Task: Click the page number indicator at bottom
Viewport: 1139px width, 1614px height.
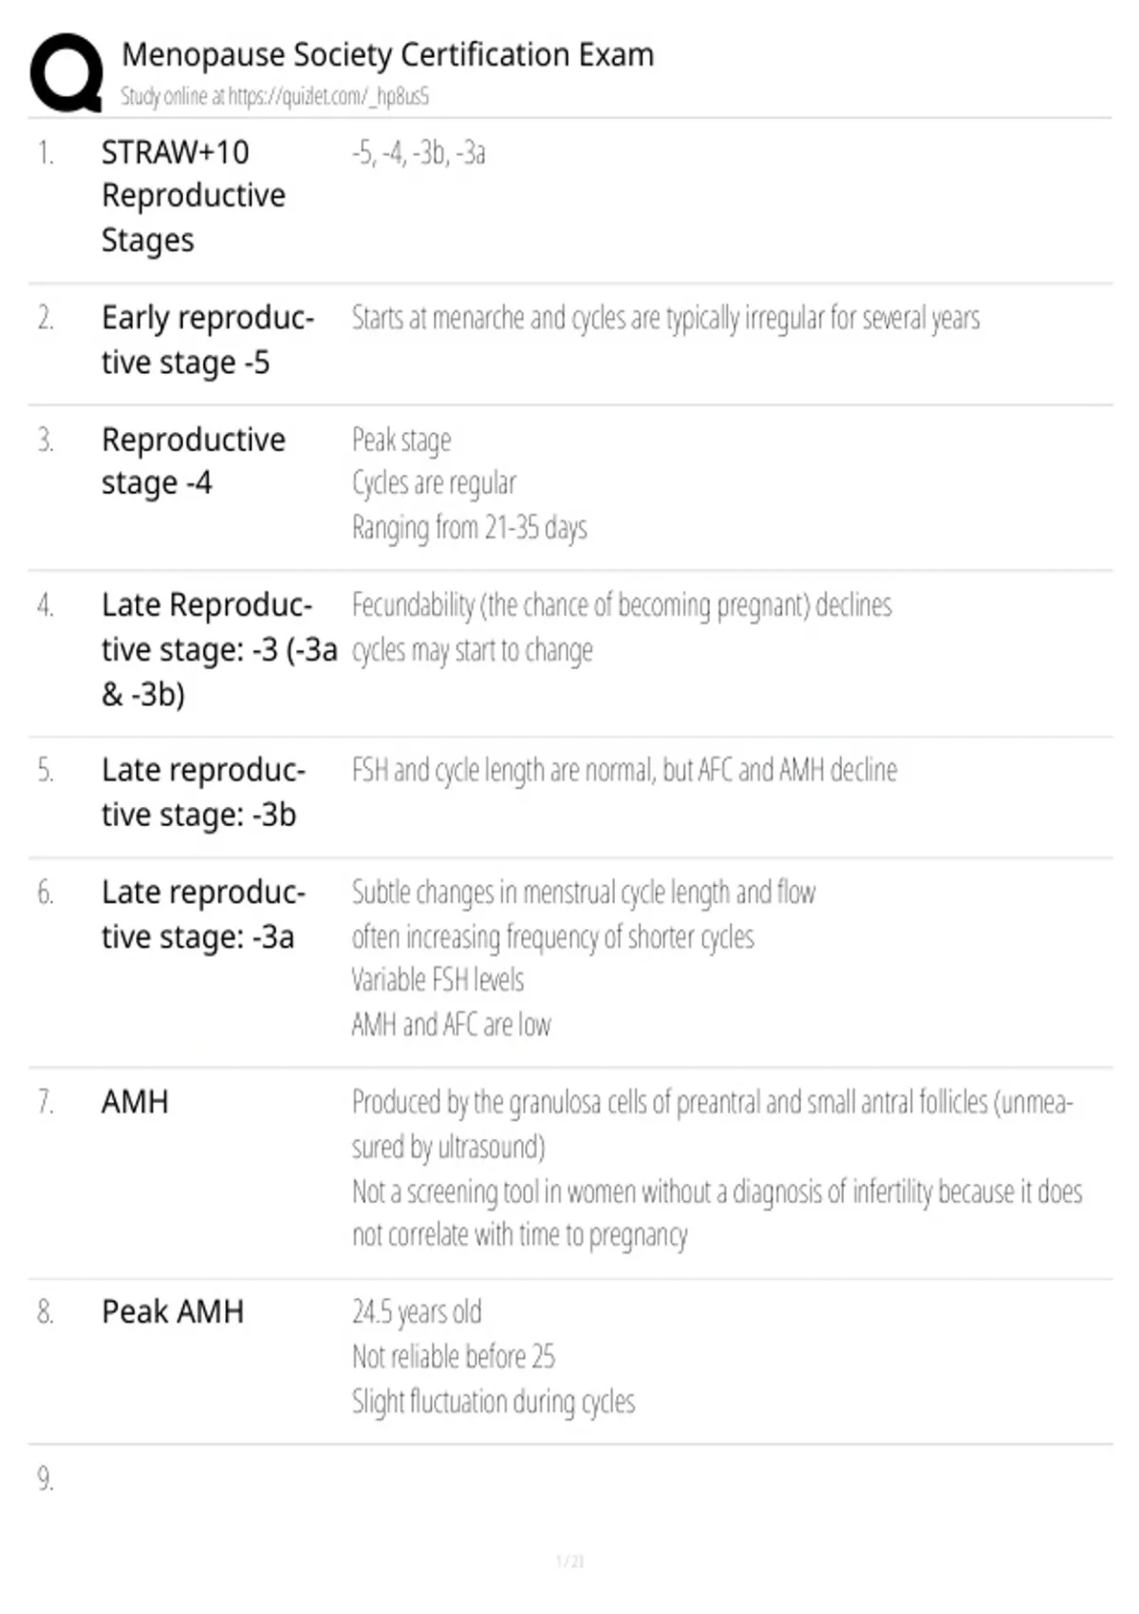Action: coord(569,1561)
